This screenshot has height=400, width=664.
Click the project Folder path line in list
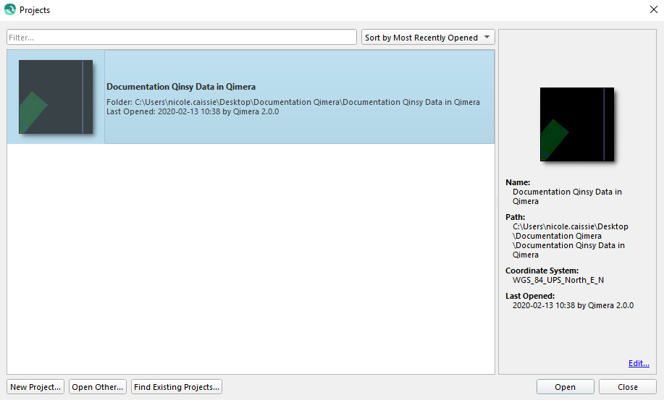[x=293, y=102]
